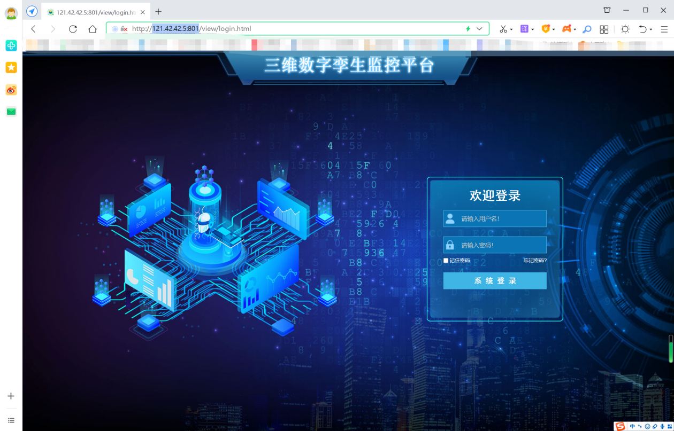Viewport: 674px width, 431px height.
Task: Click the skin pen icon on the input bar
Action: pyautogui.click(x=655, y=426)
